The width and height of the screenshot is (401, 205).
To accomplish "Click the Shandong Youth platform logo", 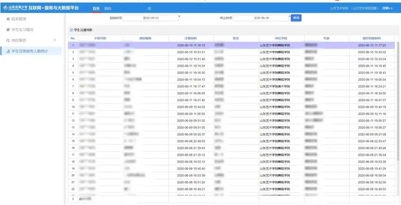I will [5, 8].
